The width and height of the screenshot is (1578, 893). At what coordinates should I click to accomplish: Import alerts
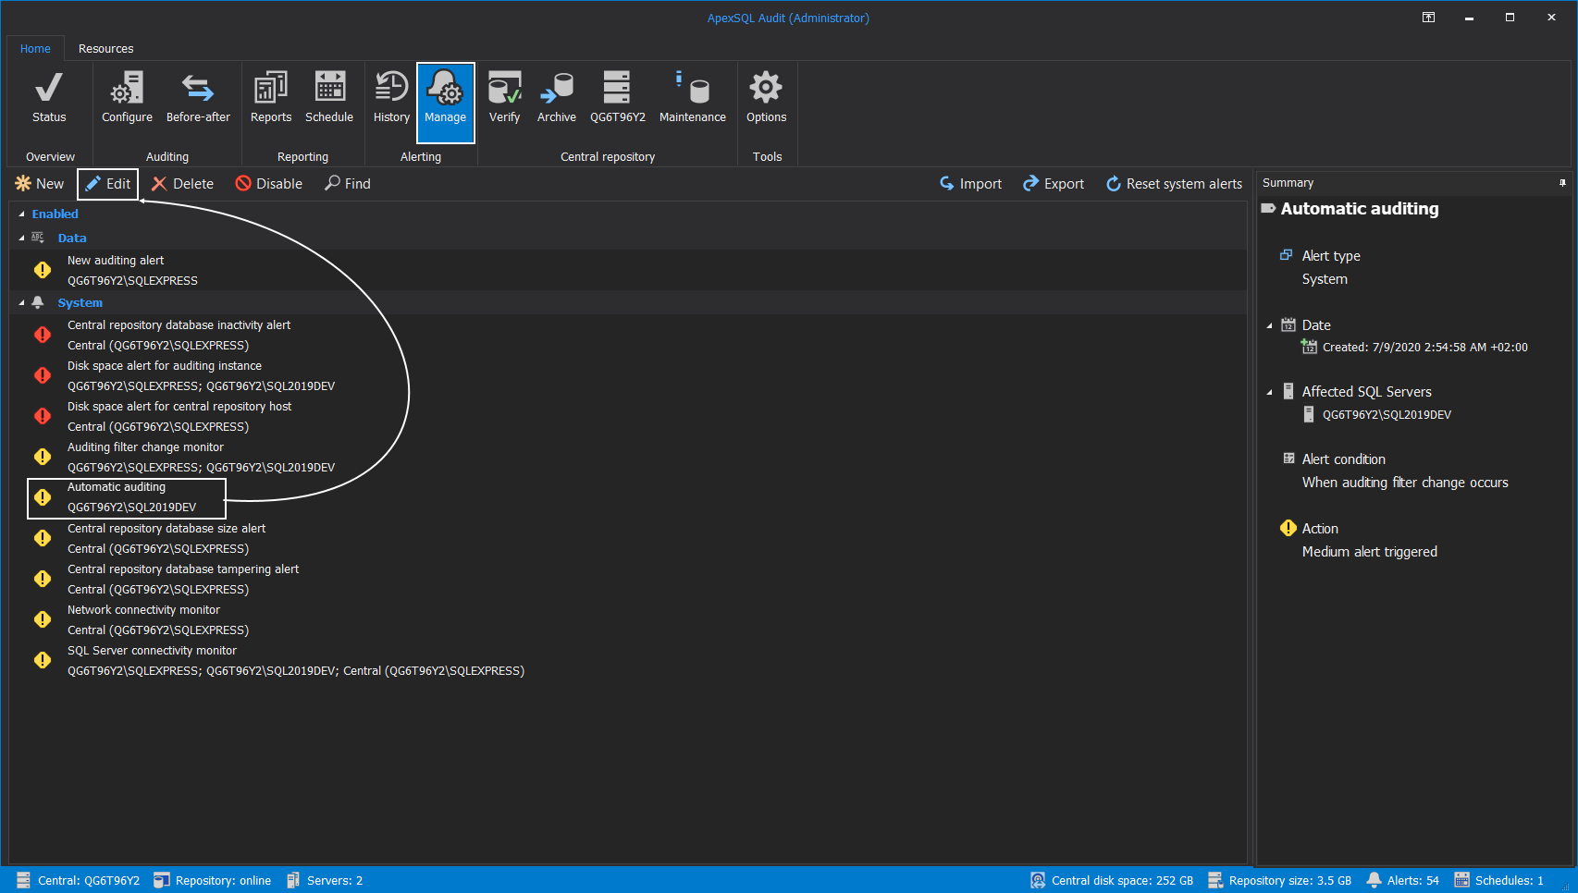[x=971, y=184]
